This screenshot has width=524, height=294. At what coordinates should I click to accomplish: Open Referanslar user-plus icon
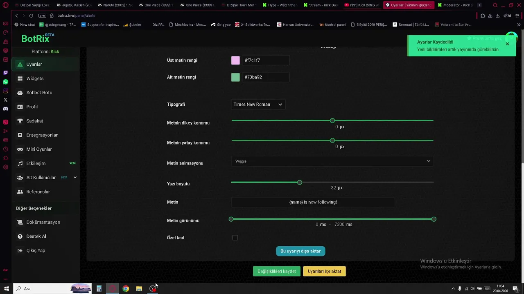point(20,192)
